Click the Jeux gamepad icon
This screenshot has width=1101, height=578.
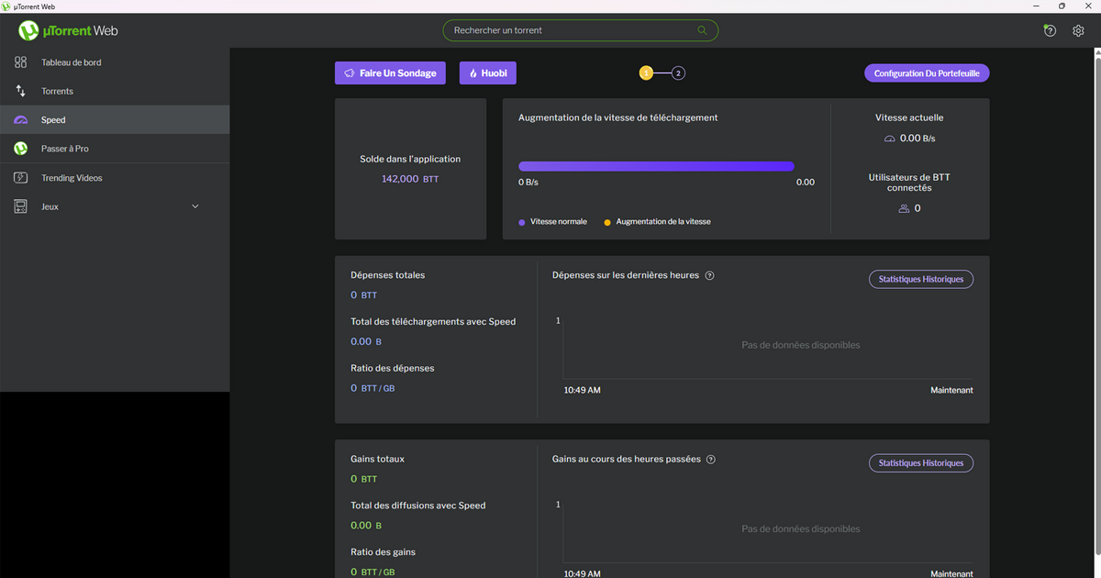coord(20,206)
